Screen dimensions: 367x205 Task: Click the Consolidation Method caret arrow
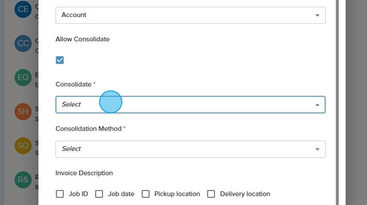click(x=317, y=149)
